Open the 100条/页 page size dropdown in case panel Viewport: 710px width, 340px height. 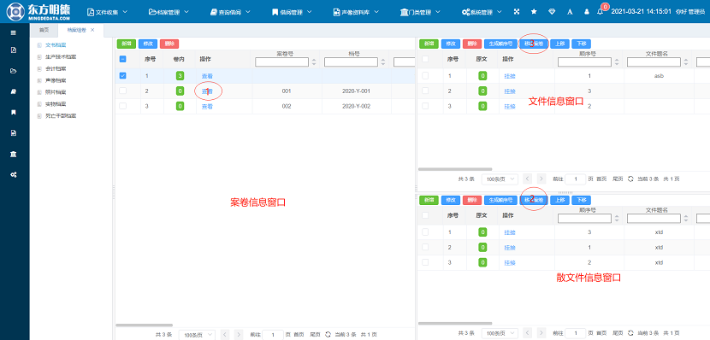pos(197,335)
